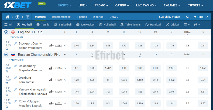
Task: Favorite Rotor Volgograd match with star
Action: pos(7,107)
